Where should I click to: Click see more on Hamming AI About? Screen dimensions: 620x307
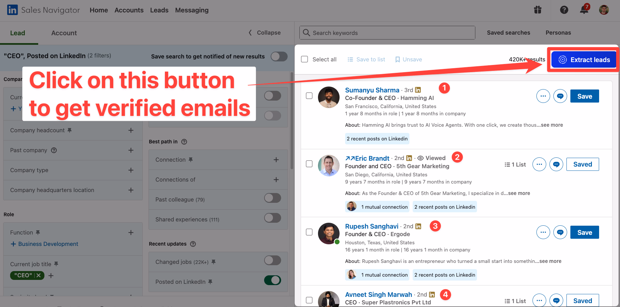[552, 125]
